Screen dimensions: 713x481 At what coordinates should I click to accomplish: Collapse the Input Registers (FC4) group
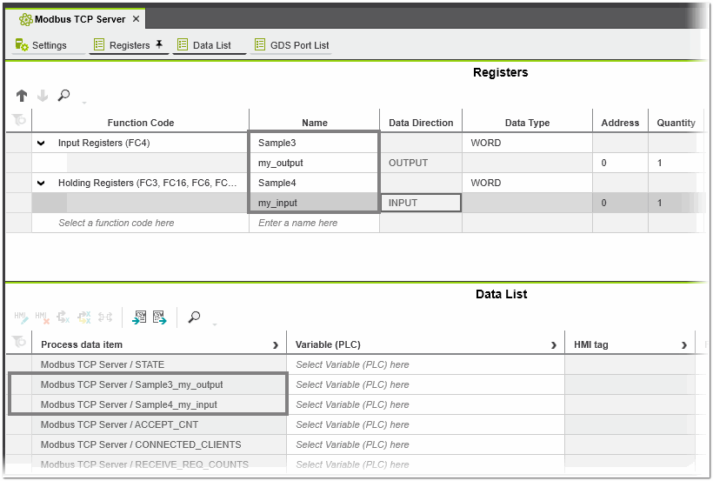click(x=41, y=143)
